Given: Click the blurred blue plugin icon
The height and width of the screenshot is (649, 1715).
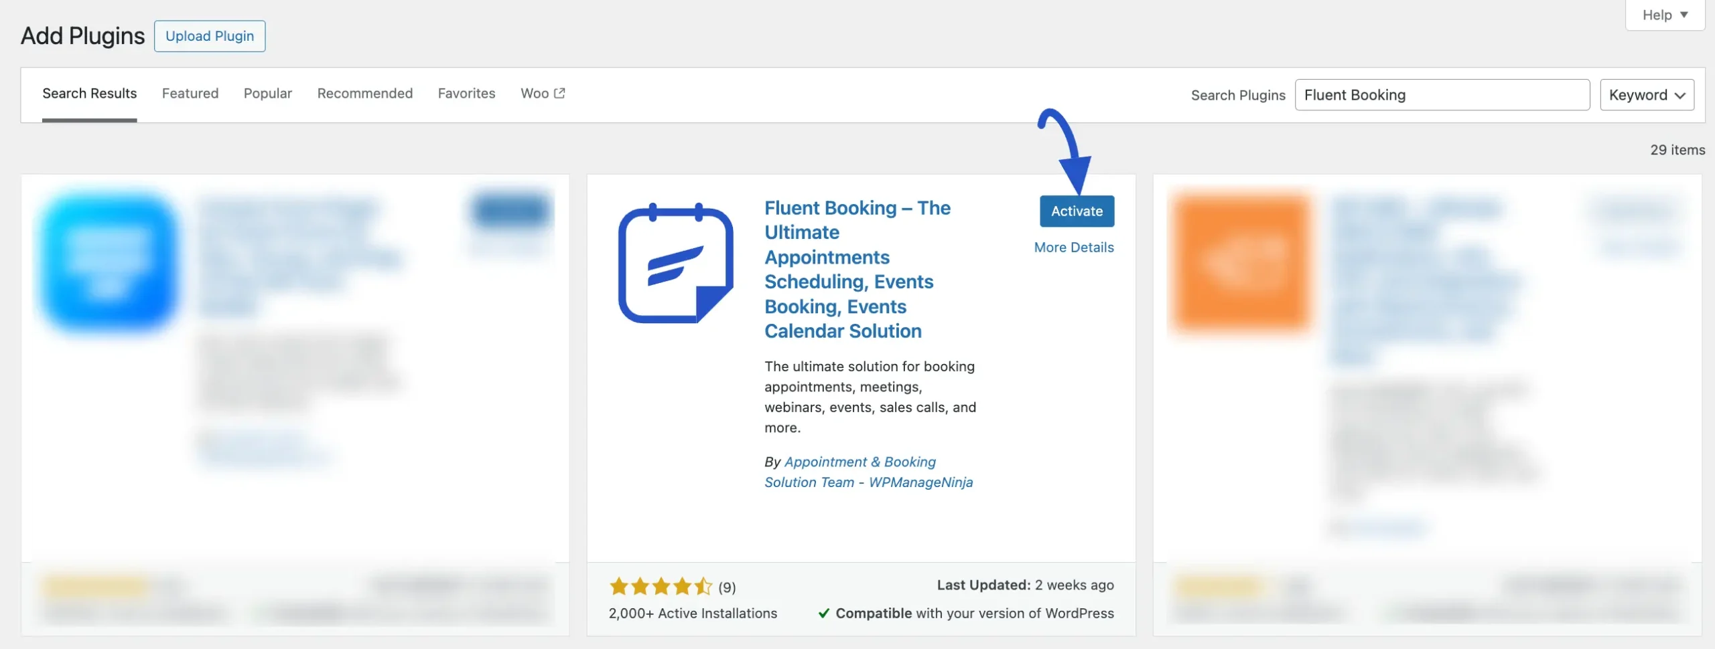Looking at the screenshot, I should [109, 263].
